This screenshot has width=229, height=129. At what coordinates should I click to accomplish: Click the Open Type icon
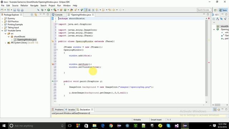coord(71,10)
